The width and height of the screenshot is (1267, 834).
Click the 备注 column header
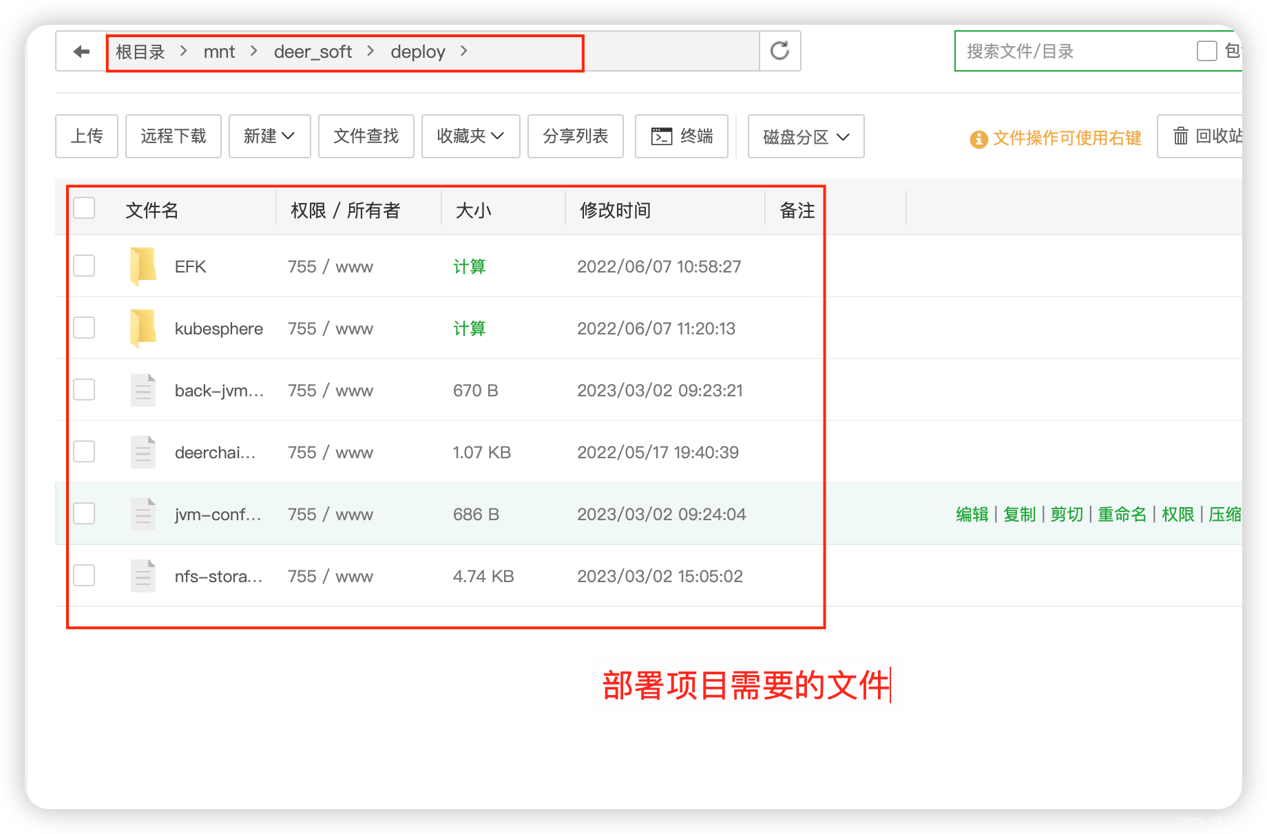(x=797, y=210)
